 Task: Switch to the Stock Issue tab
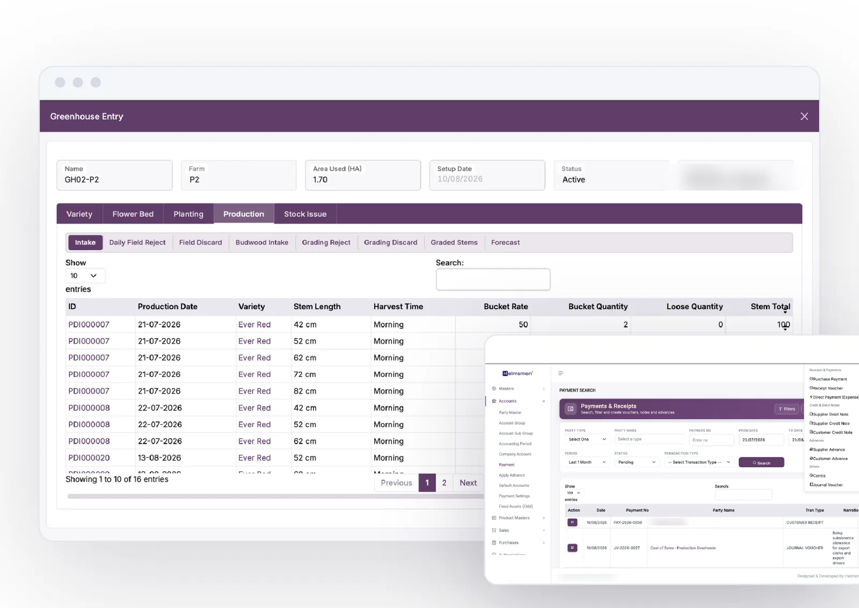[305, 214]
